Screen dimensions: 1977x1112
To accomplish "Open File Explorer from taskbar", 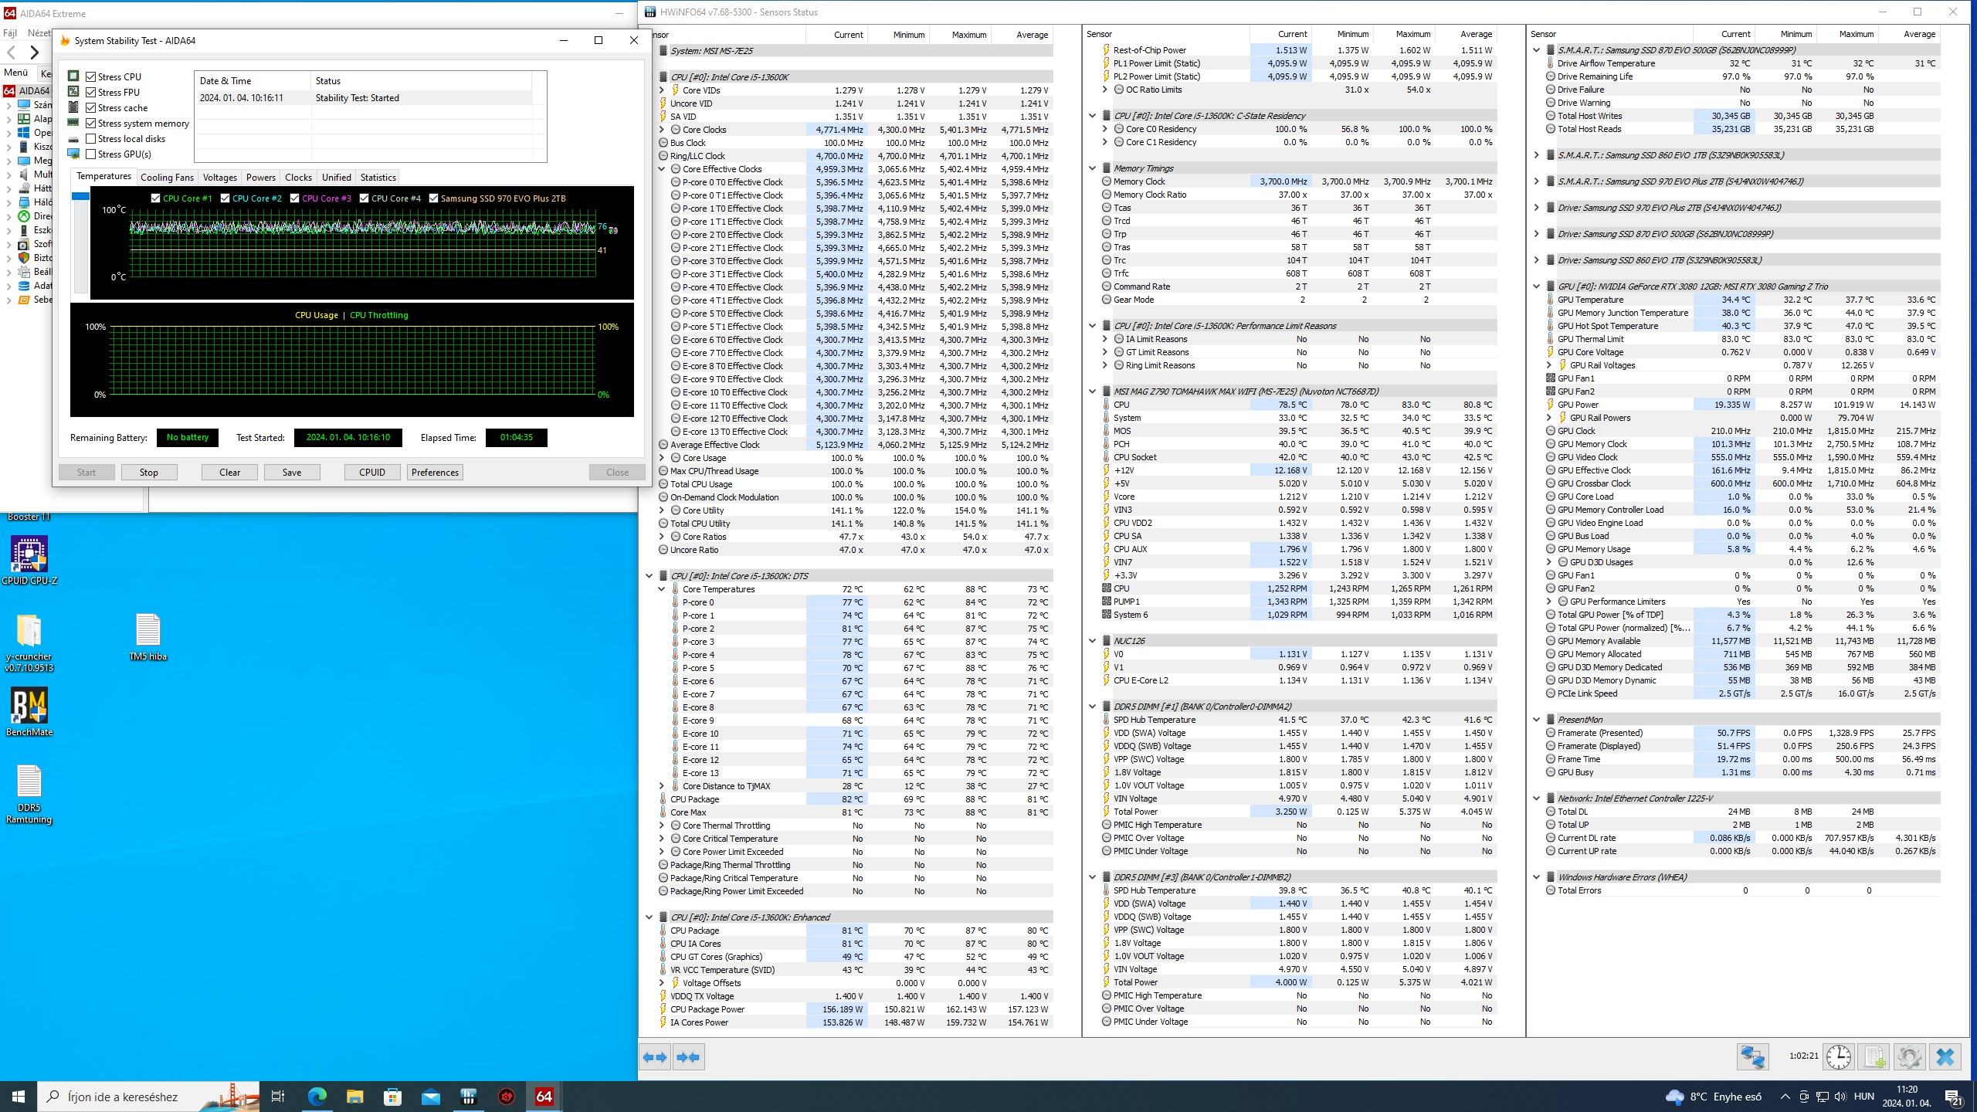I will tap(354, 1097).
